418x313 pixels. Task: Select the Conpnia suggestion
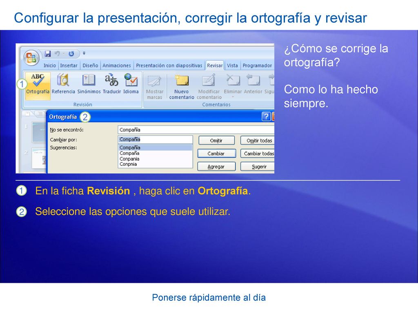click(155, 164)
